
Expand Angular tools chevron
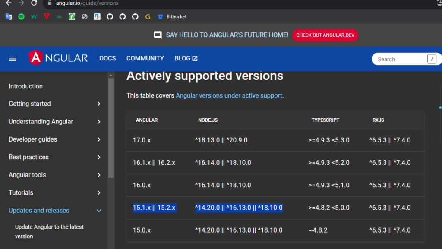click(x=99, y=175)
